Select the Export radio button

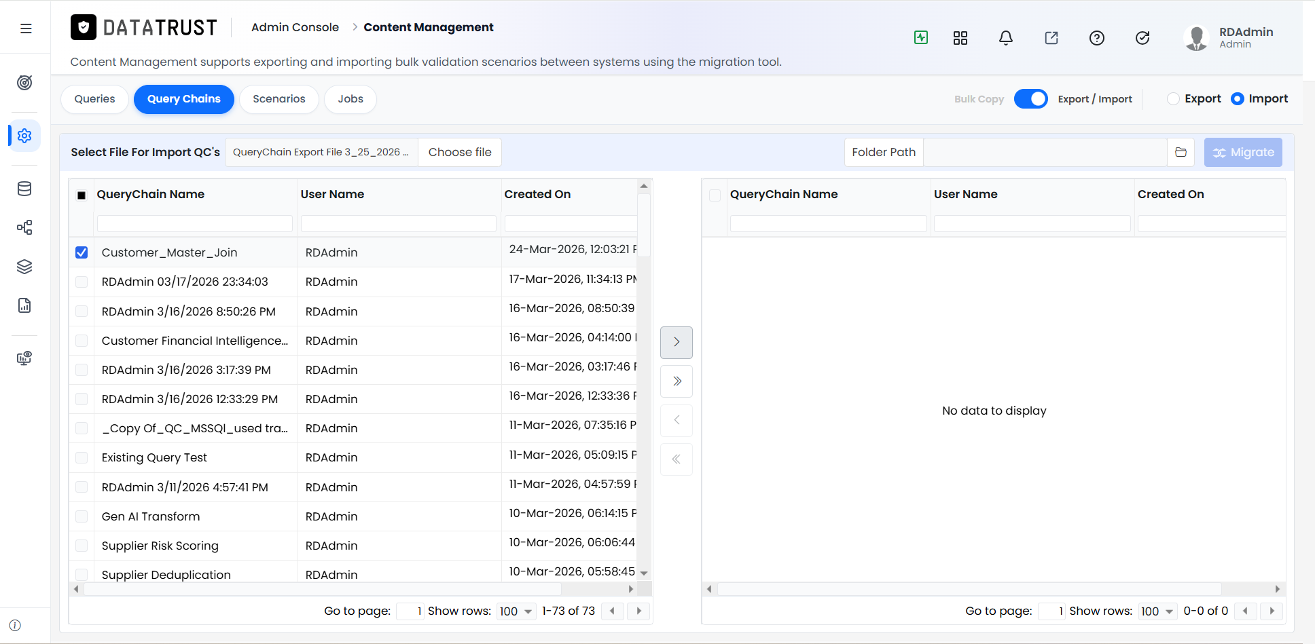coord(1173,99)
